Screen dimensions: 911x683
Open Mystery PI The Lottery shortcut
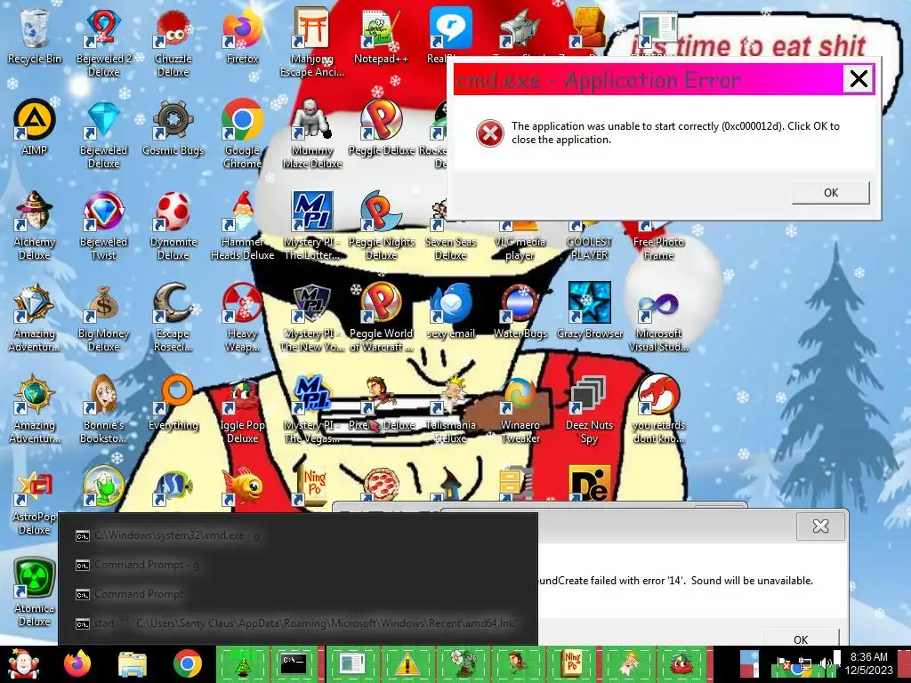[312, 227]
